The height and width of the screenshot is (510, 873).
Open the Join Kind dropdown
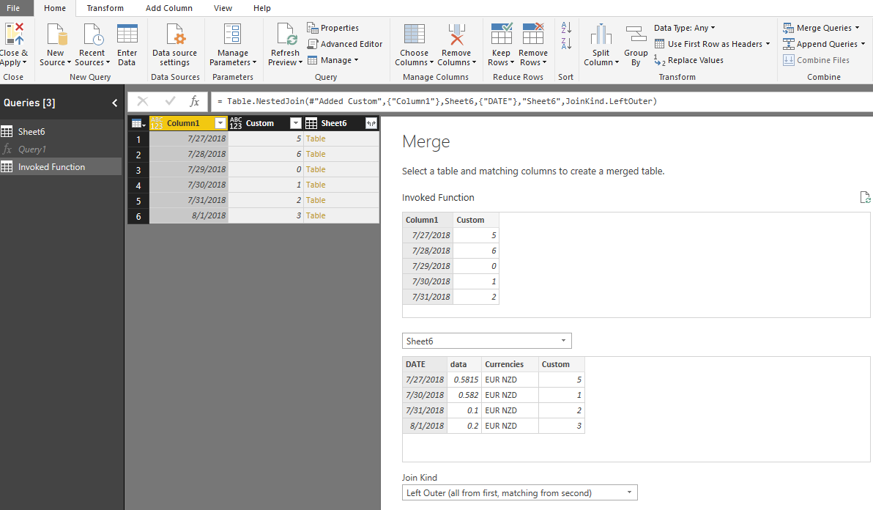(x=519, y=492)
